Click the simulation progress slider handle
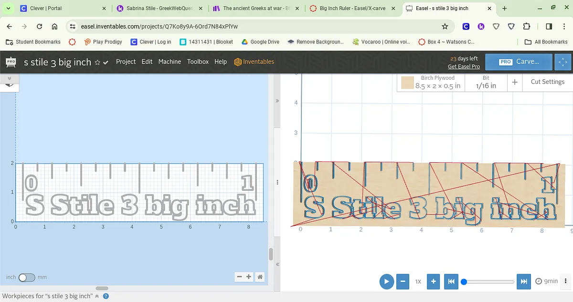573x302 pixels. (x=464, y=281)
